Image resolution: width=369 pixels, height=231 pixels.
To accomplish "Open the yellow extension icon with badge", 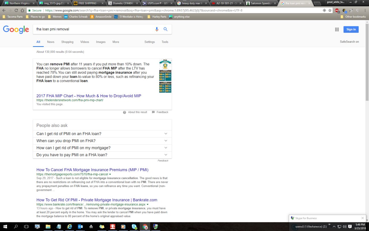I will click(344, 10).
